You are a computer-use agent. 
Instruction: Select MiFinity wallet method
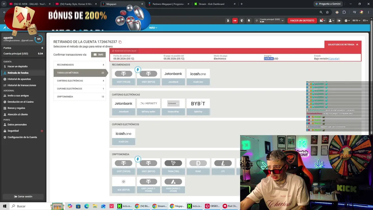148,107
